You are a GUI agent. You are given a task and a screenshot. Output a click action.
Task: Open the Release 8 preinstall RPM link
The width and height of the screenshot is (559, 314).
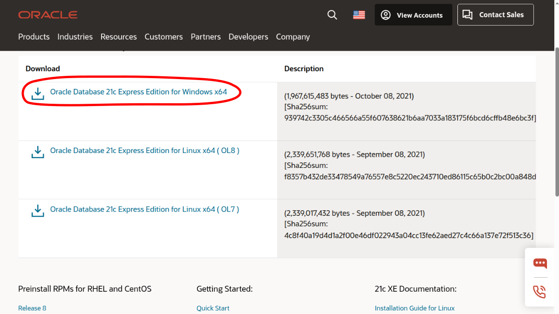(32, 308)
